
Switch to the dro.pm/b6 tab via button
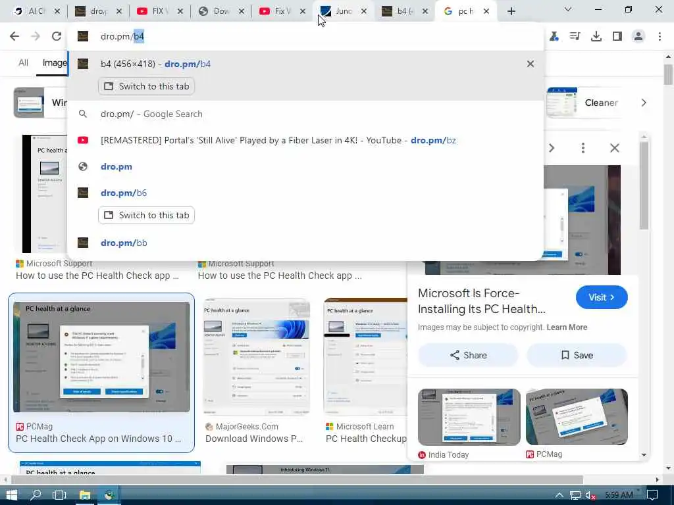[146, 215]
